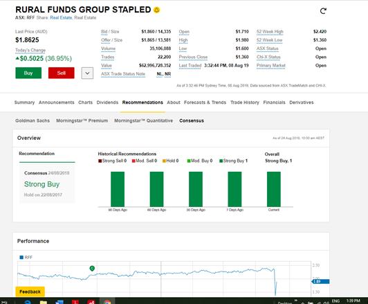Click the 52 Week Low label

coord(270,40)
